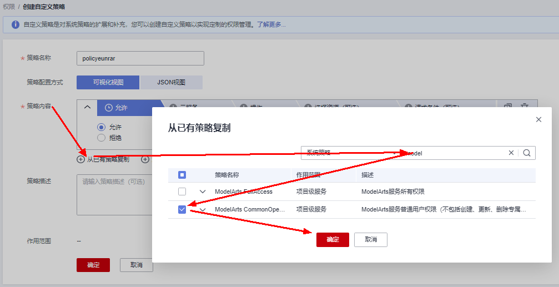Screen dimensions: 559x287
Task: Close the copy-from-existing-policy dialog
Action: coord(538,120)
